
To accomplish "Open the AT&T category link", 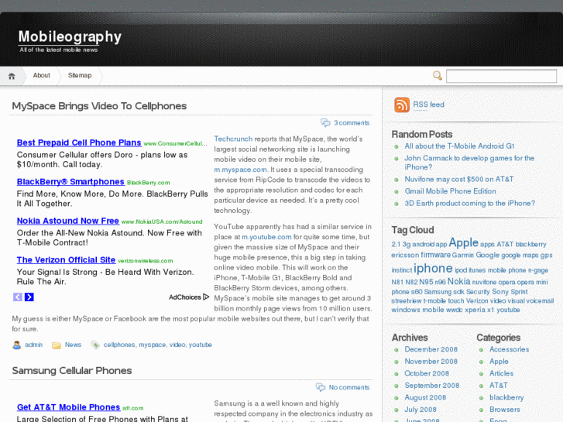I will [499, 386].
